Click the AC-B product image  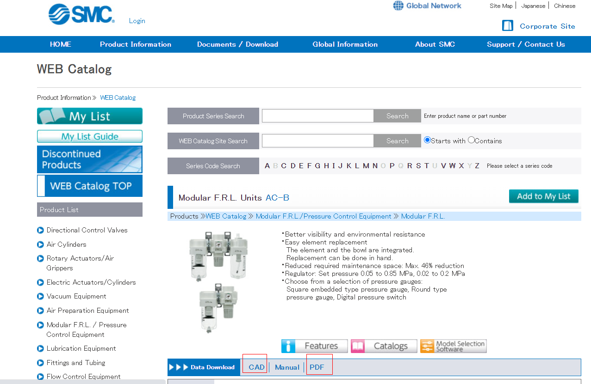click(219, 281)
